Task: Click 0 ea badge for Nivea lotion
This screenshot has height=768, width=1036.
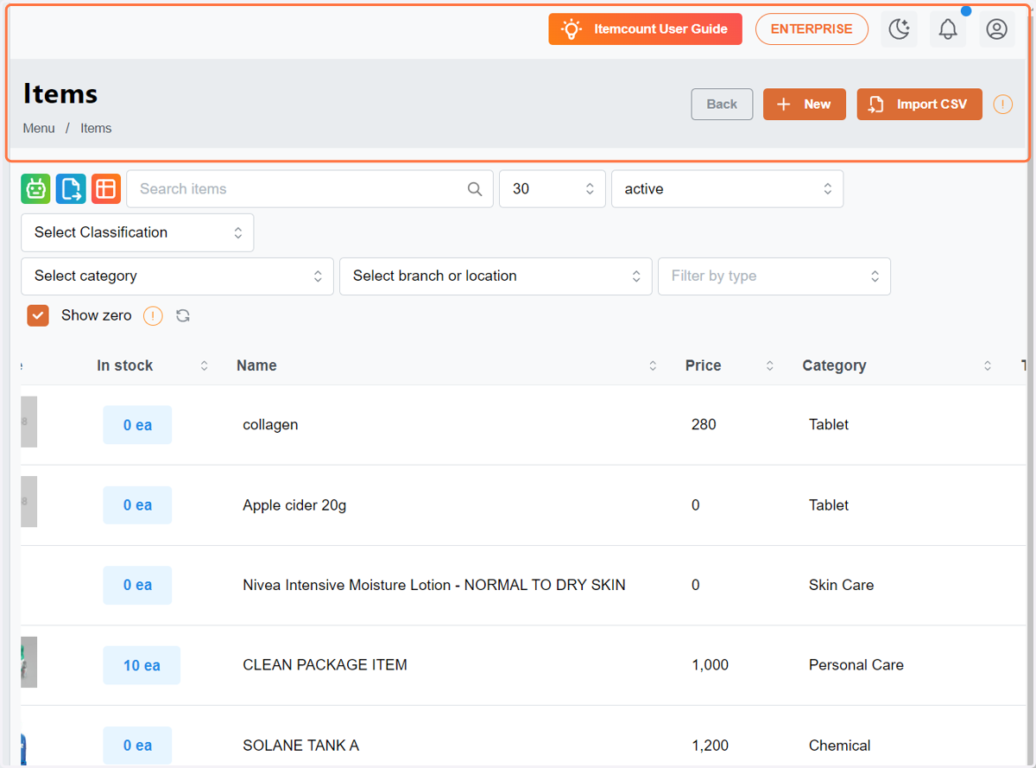Action: (137, 585)
